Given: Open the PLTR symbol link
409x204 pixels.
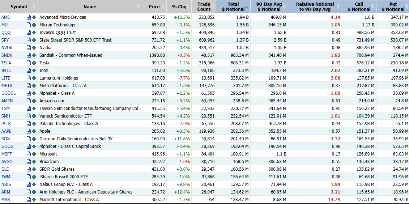Looking at the screenshot, I should click(x=6, y=124).
